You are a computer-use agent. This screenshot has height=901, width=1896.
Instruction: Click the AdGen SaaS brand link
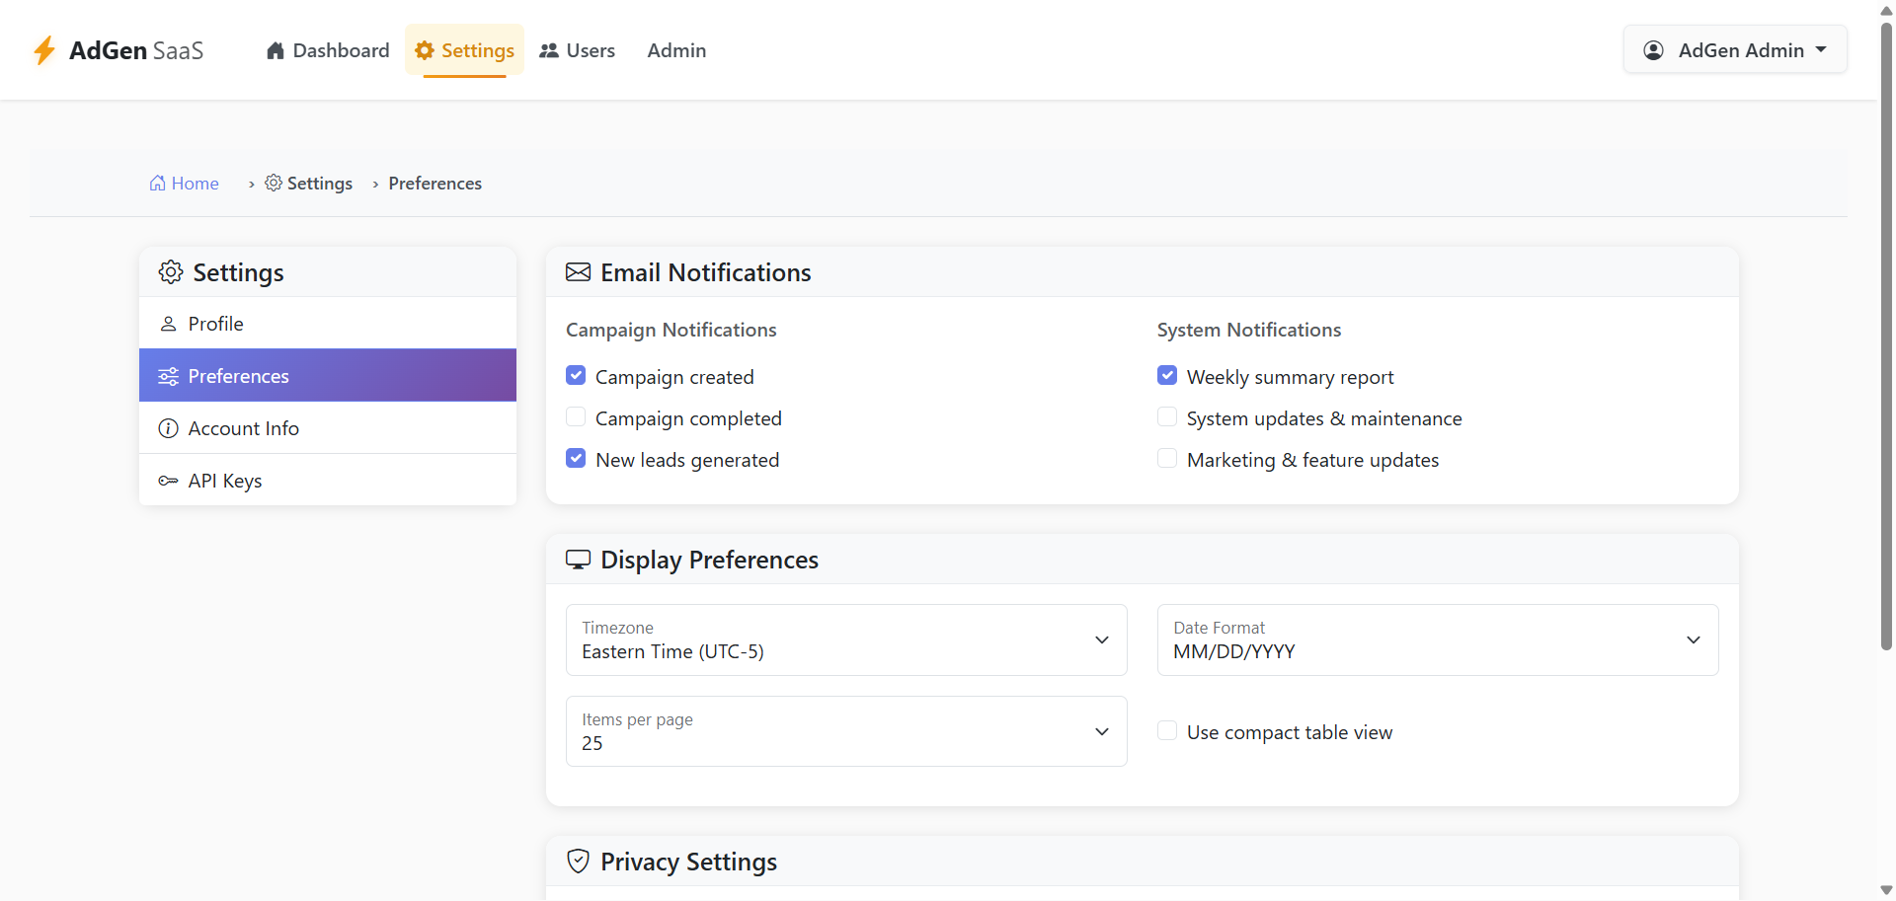click(x=118, y=50)
